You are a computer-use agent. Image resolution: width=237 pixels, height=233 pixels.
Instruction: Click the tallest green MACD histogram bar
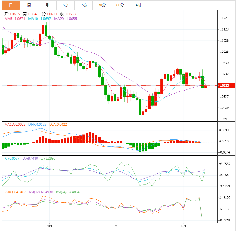pyautogui.click(x=140, y=147)
